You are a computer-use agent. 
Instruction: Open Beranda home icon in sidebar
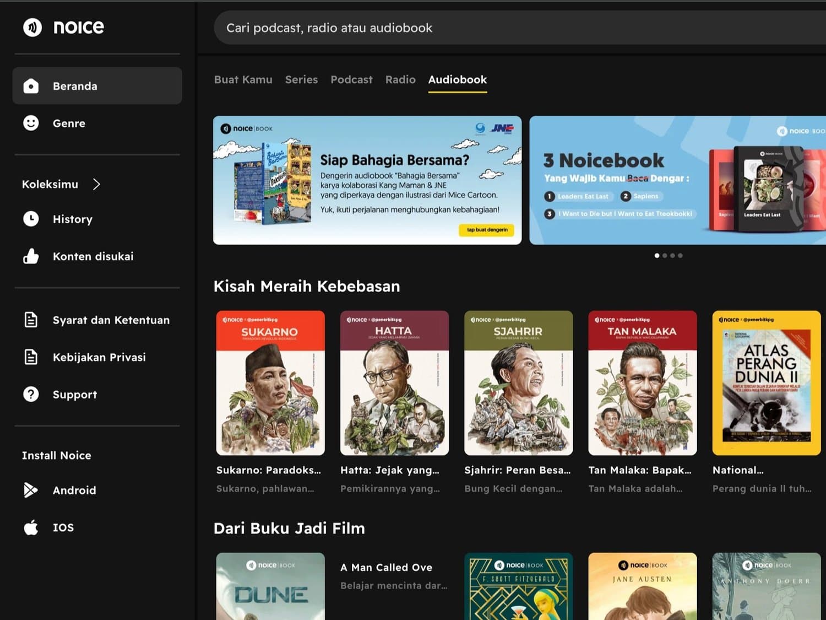tap(31, 86)
